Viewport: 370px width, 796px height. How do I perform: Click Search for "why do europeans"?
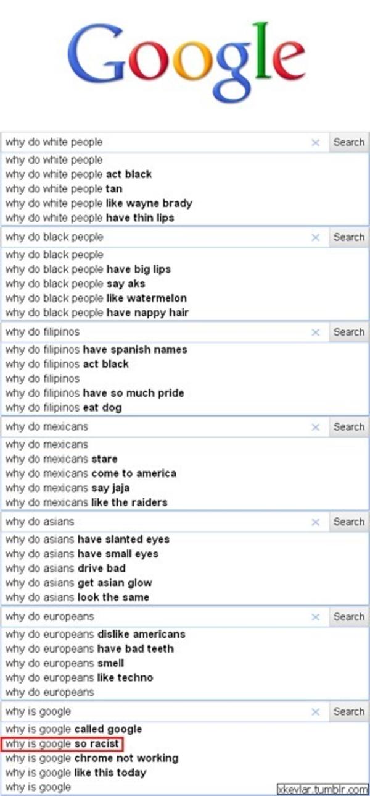click(349, 616)
